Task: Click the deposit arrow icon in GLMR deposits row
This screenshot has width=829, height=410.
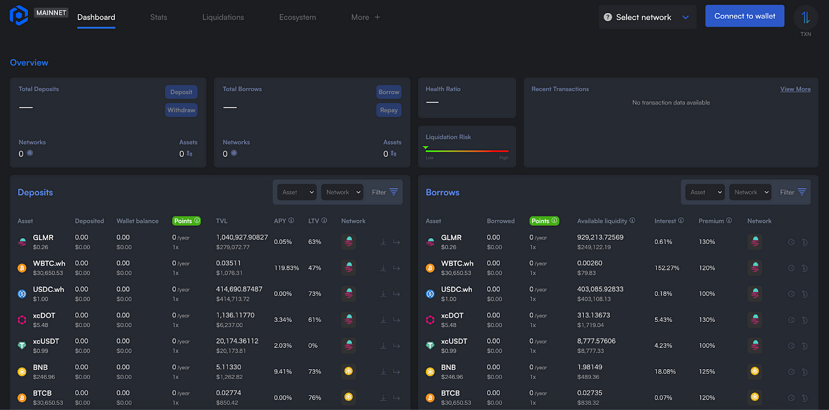Action: coord(383,242)
